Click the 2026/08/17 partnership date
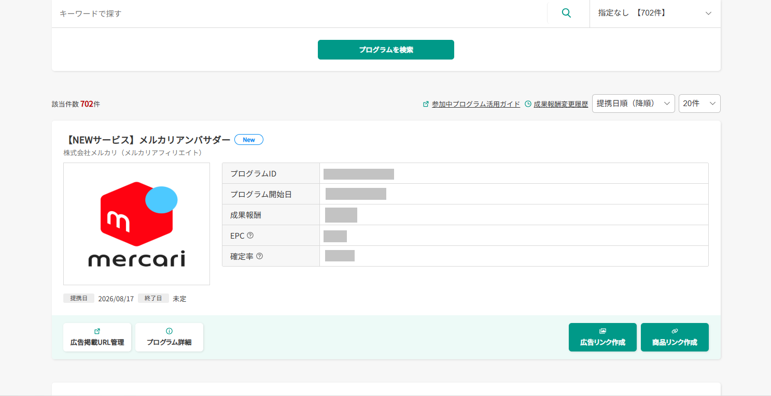Image resolution: width=771 pixels, height=396 pixels. [x=116, y=299]
